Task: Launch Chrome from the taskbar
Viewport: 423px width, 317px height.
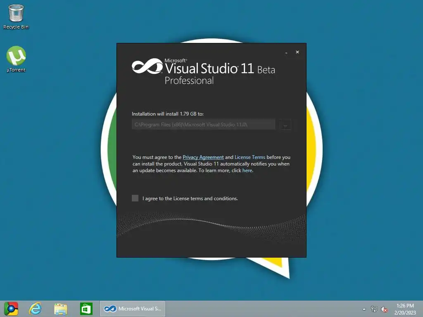Action: pos(11,309)
